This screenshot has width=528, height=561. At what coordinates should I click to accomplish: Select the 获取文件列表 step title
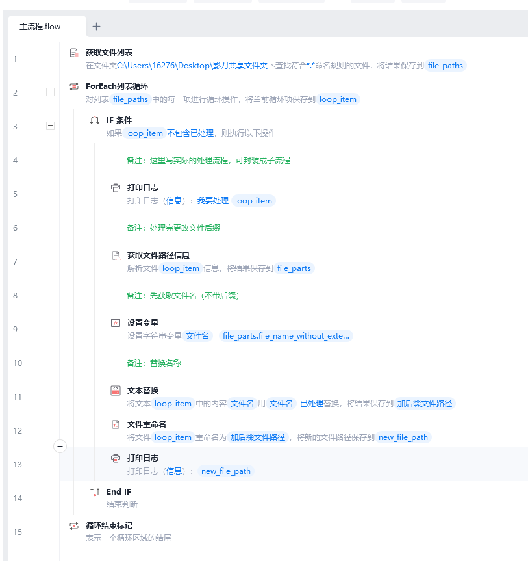[109, 53]
